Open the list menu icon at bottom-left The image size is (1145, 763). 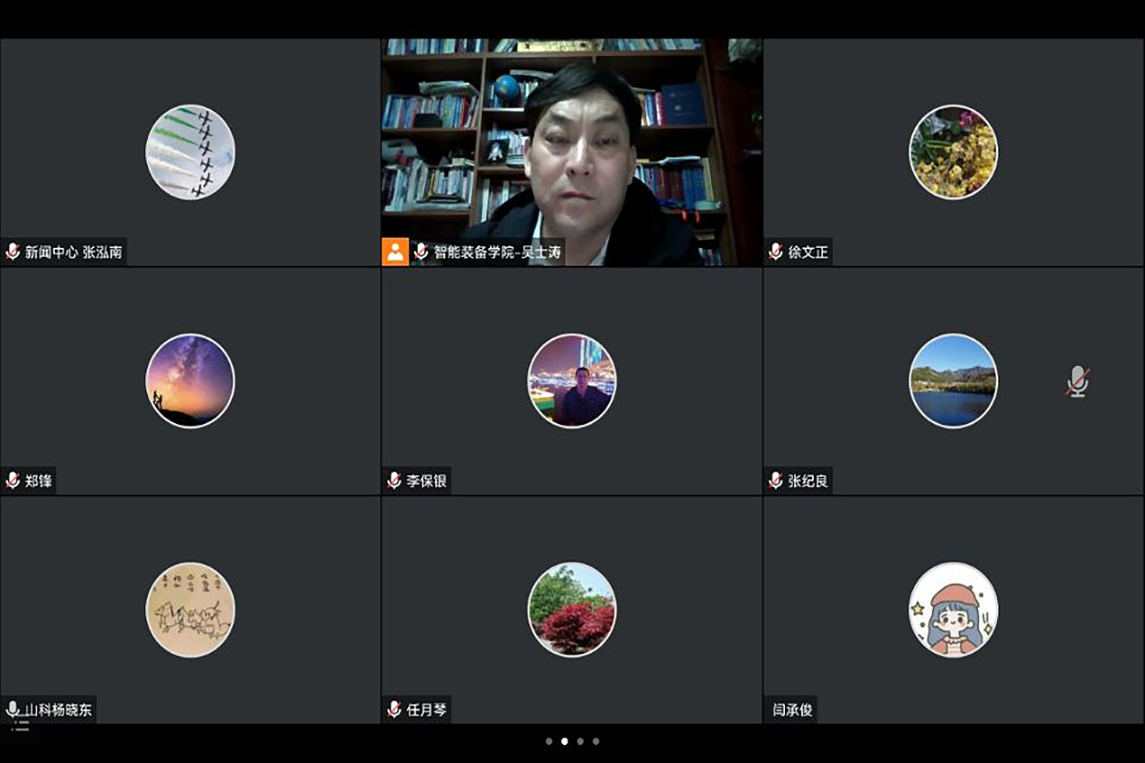point(20,726)
